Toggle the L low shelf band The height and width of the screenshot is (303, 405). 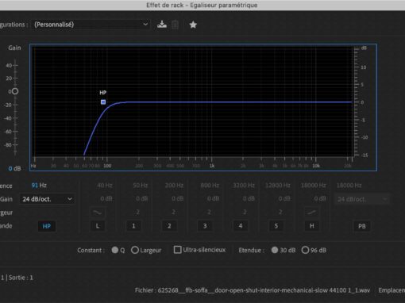pos(98,226)
